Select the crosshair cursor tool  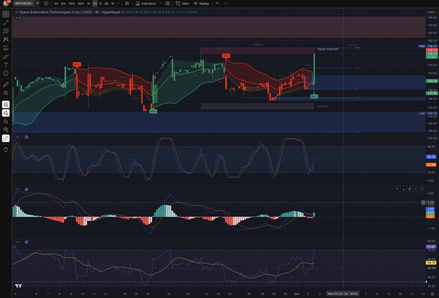pos(6,14)
